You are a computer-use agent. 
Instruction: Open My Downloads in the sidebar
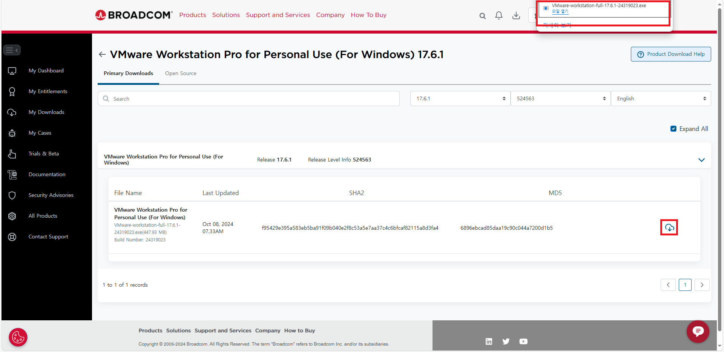coord(46,112)
